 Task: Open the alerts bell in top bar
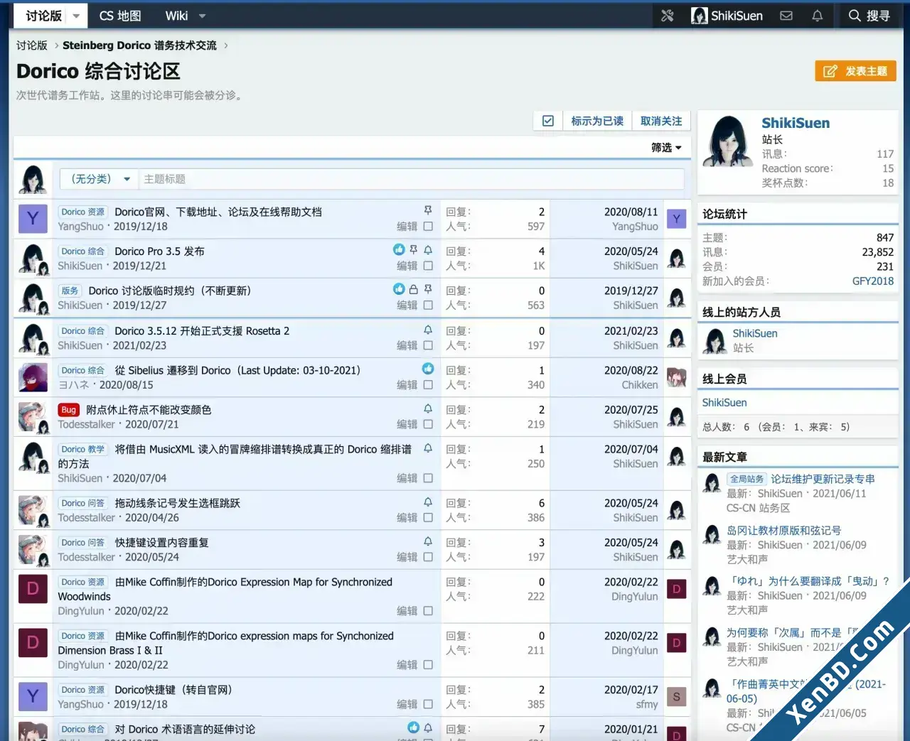[x=818, y=16]
